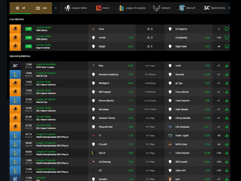Open statistics icon for Flyquest Red match
Screen dimensions: 241x181
[227, 127]
